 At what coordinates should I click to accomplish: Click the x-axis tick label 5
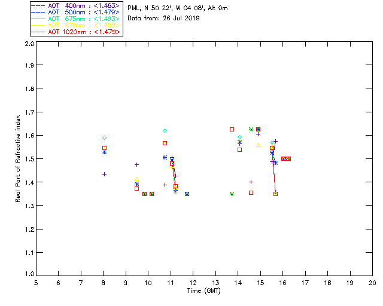(x=36, y=283)
